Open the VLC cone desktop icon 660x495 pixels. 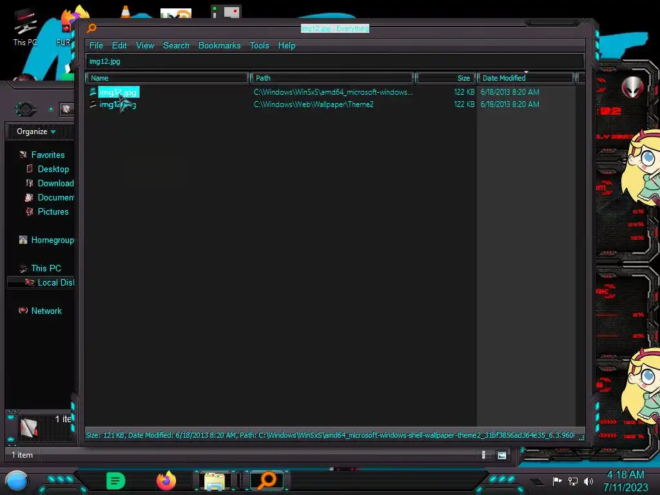tap(126, 12)
